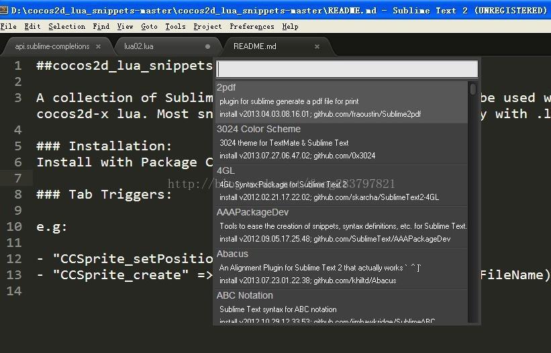Open the Goto menu
The width and height of the screenshot is (551, 353).
(149, 26)
